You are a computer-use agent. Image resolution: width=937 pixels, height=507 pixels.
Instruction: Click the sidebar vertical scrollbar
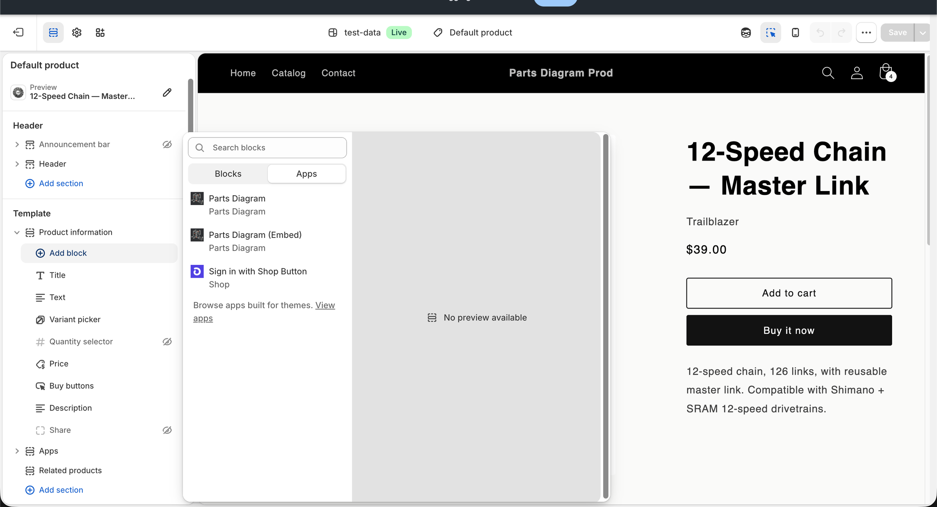click(191, 105)
